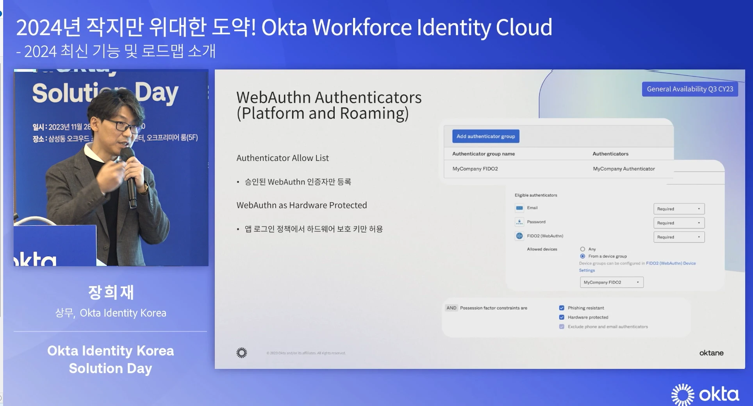Click the 승인된 WebAuthn 인증자만 등록 bullet
The height and width of the screenshot is (406, 753).
click(x=298, y=182)
